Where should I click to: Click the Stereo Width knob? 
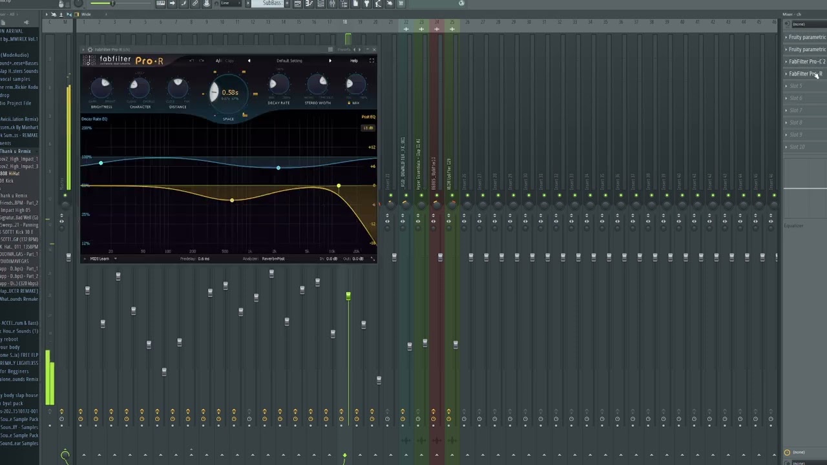pyautogui.click(x=317, y=85)
